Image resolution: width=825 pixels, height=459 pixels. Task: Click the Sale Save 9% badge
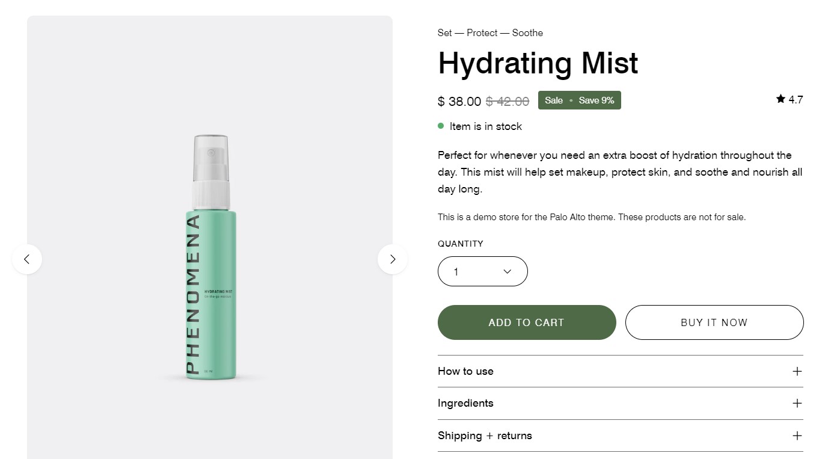(x=579, y=100)
